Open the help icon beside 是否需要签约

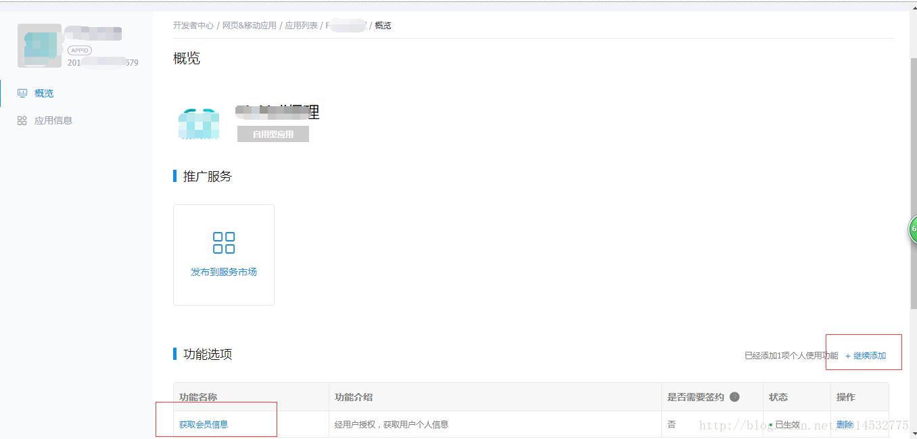(x=736, y=397)
